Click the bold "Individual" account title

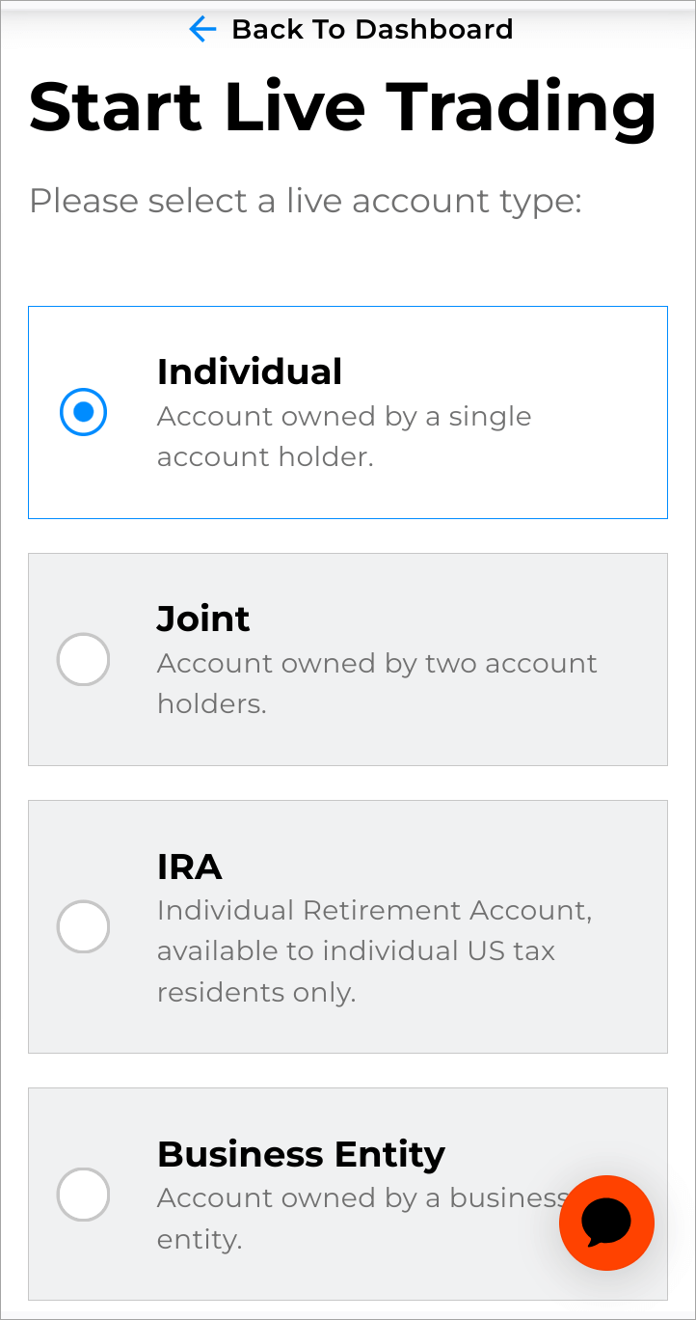pos(250,371)
